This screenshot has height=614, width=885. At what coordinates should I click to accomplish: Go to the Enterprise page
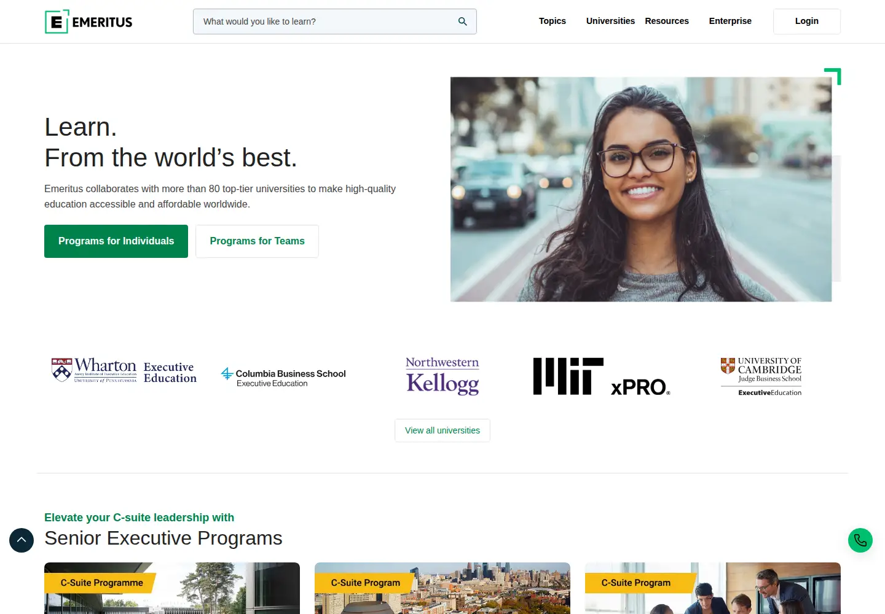pos(730,21)
